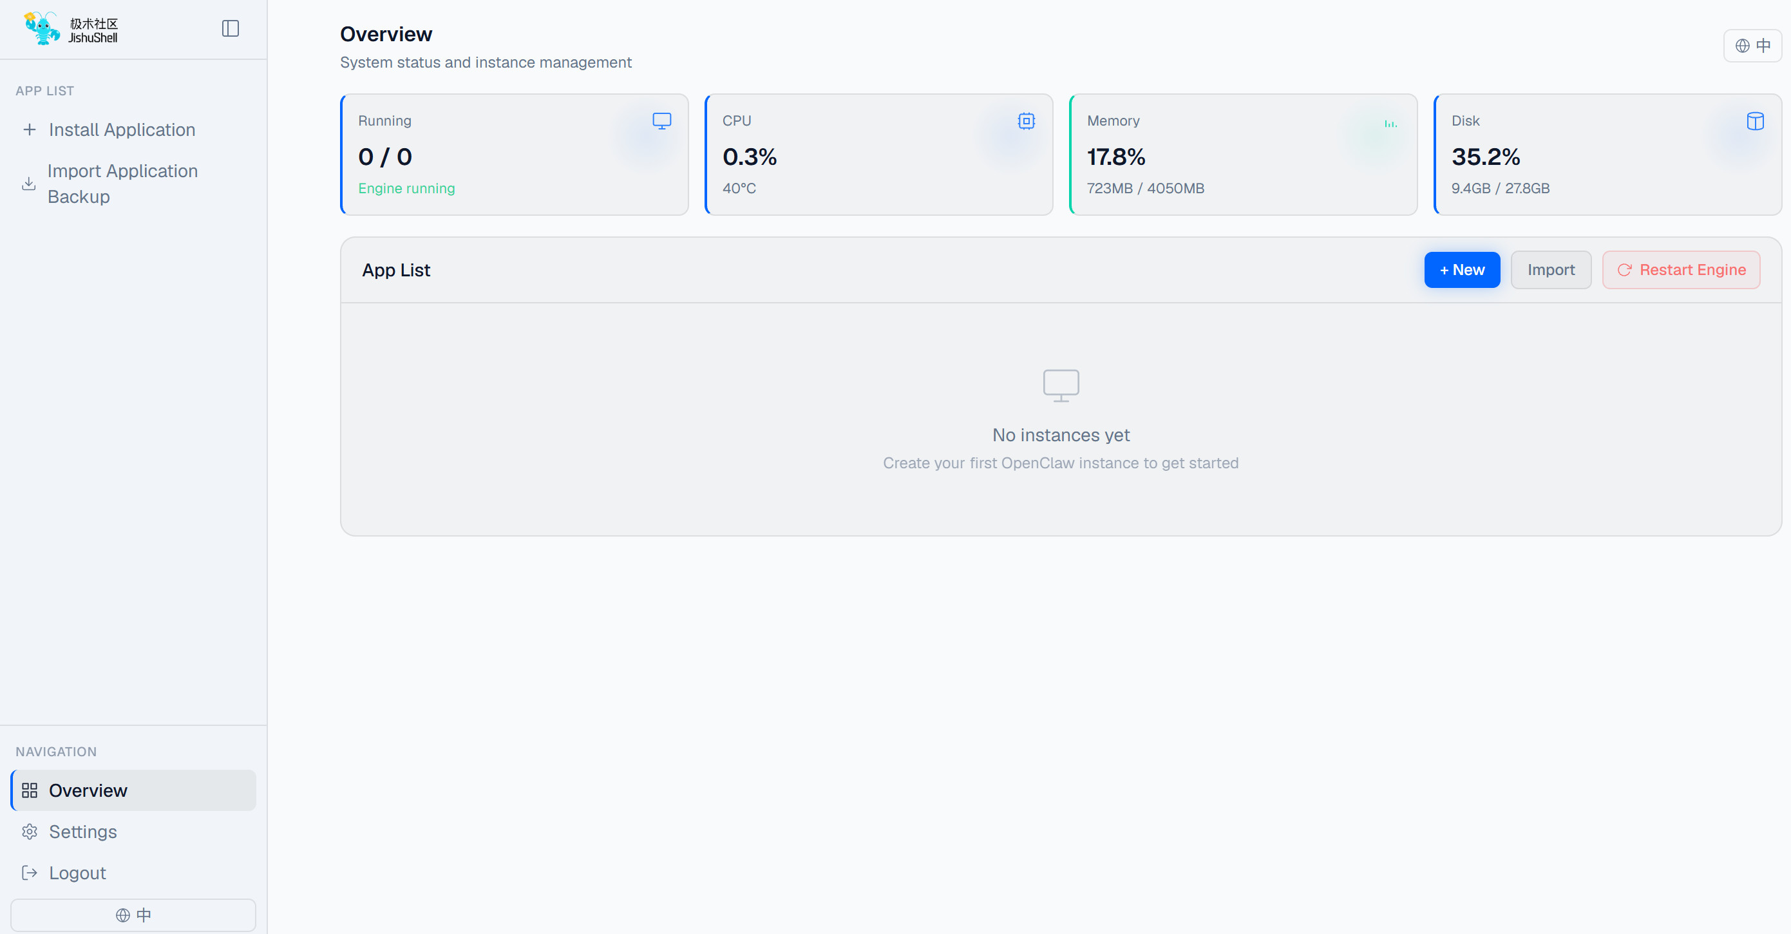Viewport: 1791px width, 934px height.
Task: Open Settings navigation item
Action: coord(133,831)
